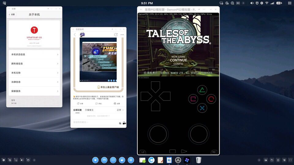This screenshot has width=294, height=165.
Task: Open the blue C browser icon in the dock
Action: click(151, 160)
